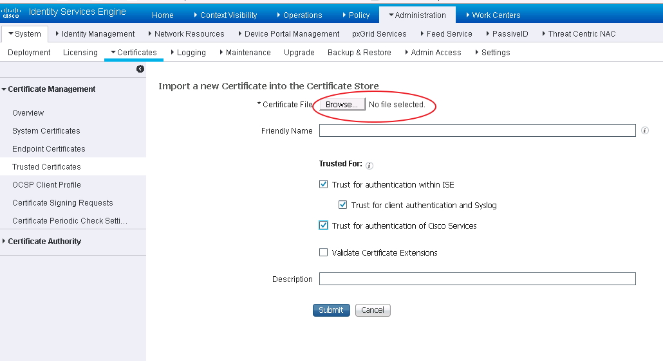This screenshot has height=361, width=663.
Task: Open System Certificates in the sidebar
Action: pos(46,131)
